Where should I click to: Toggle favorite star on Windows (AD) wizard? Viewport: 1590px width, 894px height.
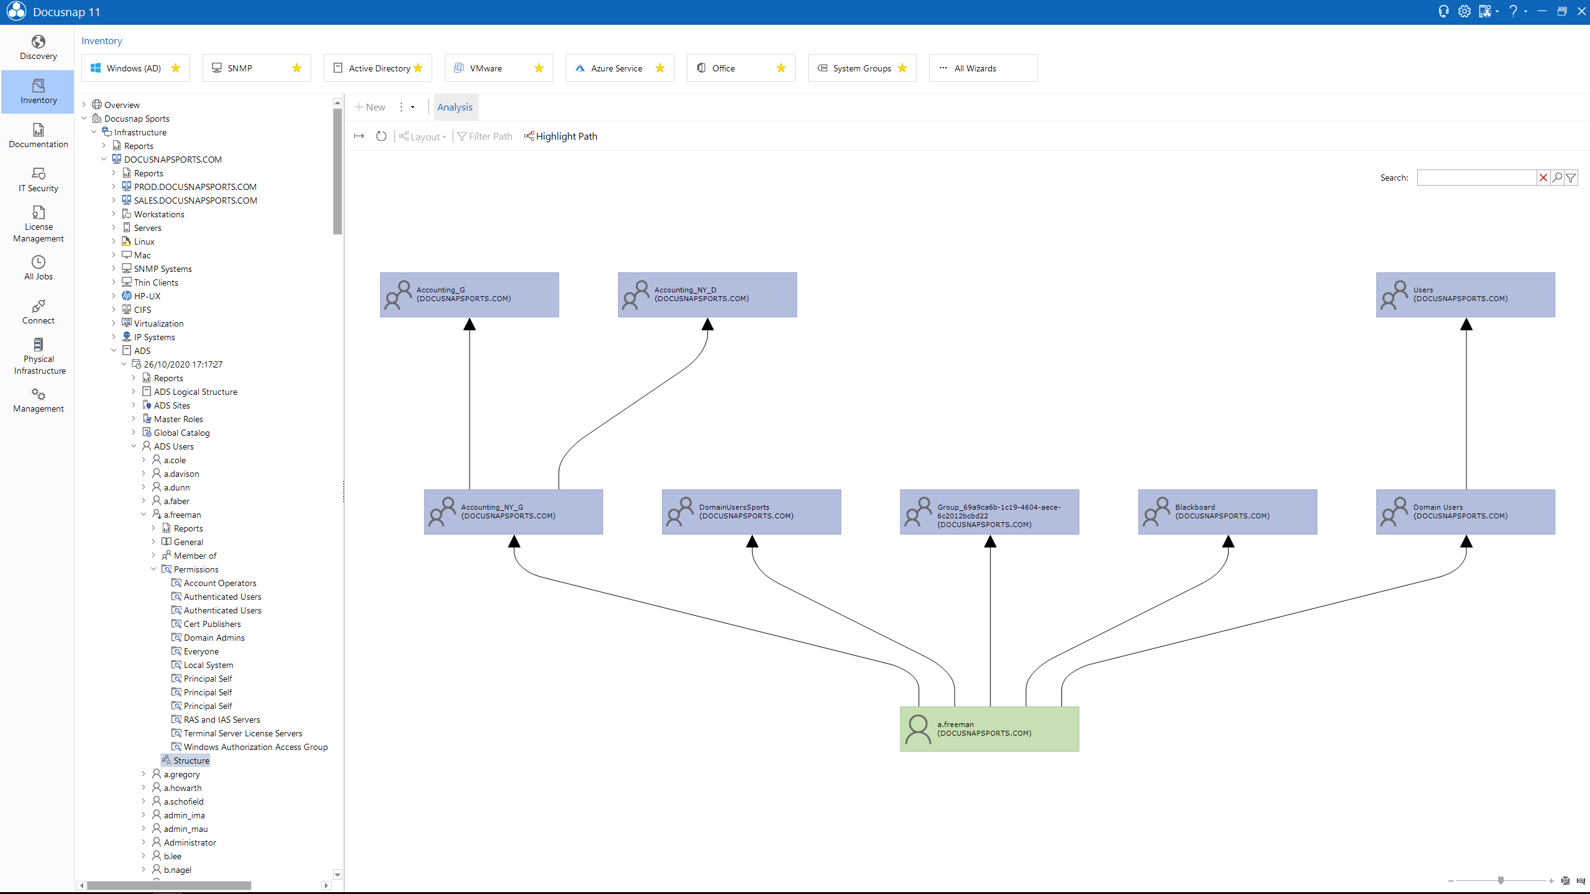176,68
